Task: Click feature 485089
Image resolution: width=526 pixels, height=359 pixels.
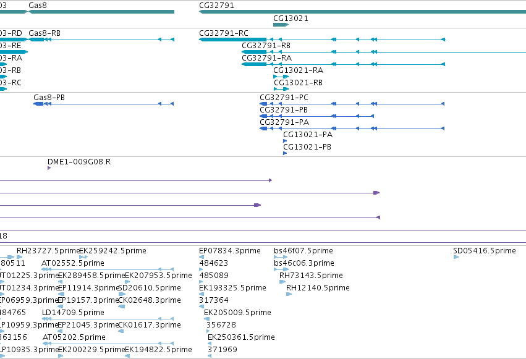Action: (201, 282)
